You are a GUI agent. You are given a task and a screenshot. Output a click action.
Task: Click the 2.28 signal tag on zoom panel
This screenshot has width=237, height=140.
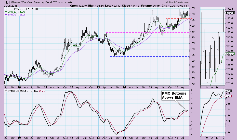(228, 96)
